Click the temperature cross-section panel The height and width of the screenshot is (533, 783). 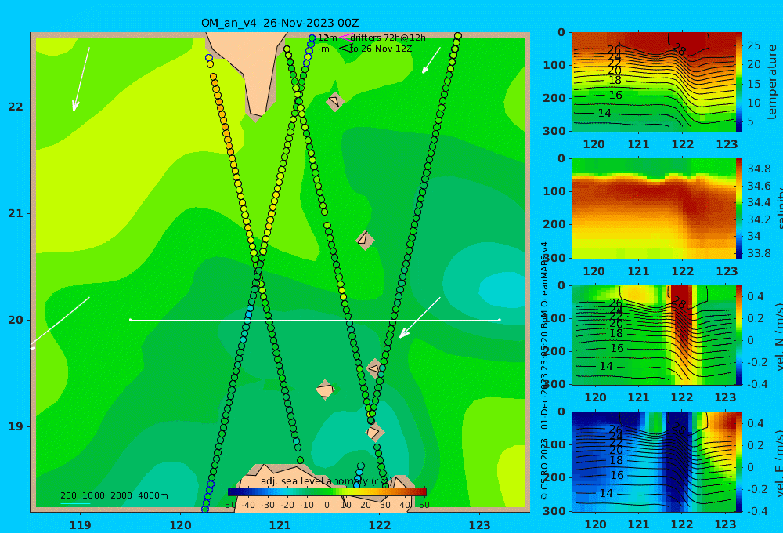(x=653, y=82)
